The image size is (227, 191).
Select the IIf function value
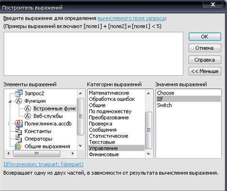189,99
